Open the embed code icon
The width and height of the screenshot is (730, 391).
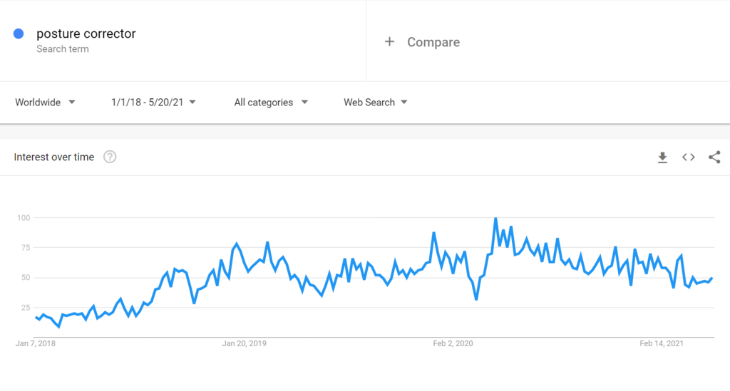tap(688, 157)
